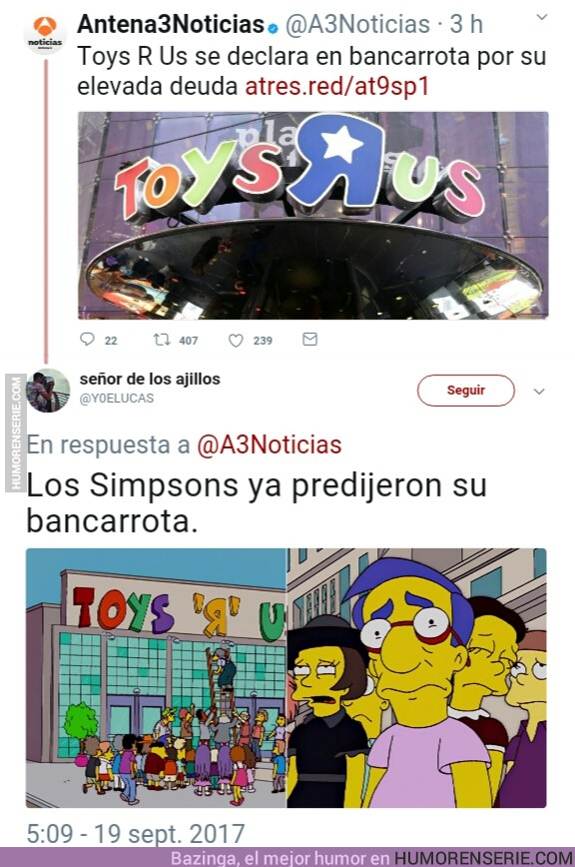Screen dimensions: 575x867
Task: Click the blue verified badge
Action: click(x=273, y=28)
